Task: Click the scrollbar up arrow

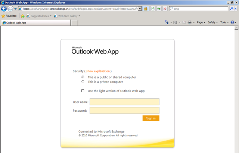Action: click(236, 28)
